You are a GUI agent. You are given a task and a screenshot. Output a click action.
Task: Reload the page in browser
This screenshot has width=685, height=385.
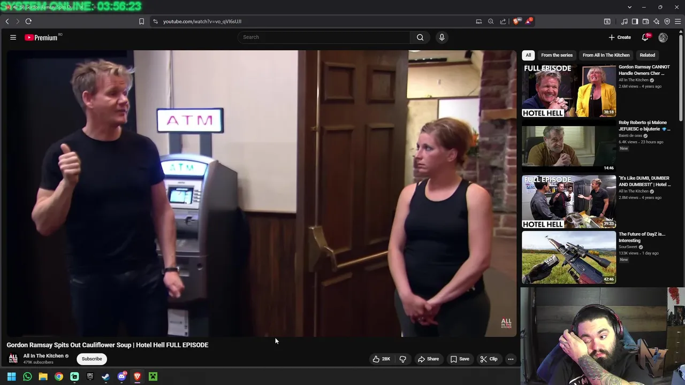pos(28,21)
